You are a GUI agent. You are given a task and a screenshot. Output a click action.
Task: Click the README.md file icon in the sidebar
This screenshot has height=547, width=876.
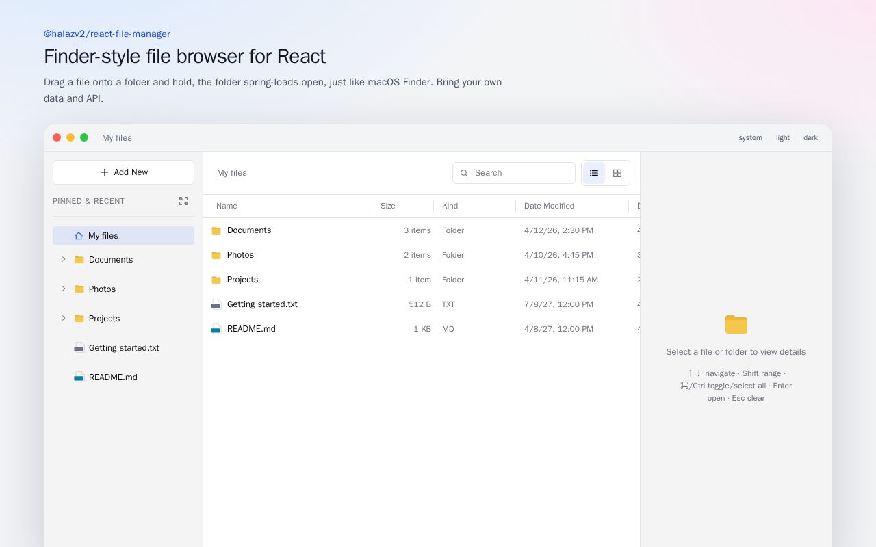(79, 377)
